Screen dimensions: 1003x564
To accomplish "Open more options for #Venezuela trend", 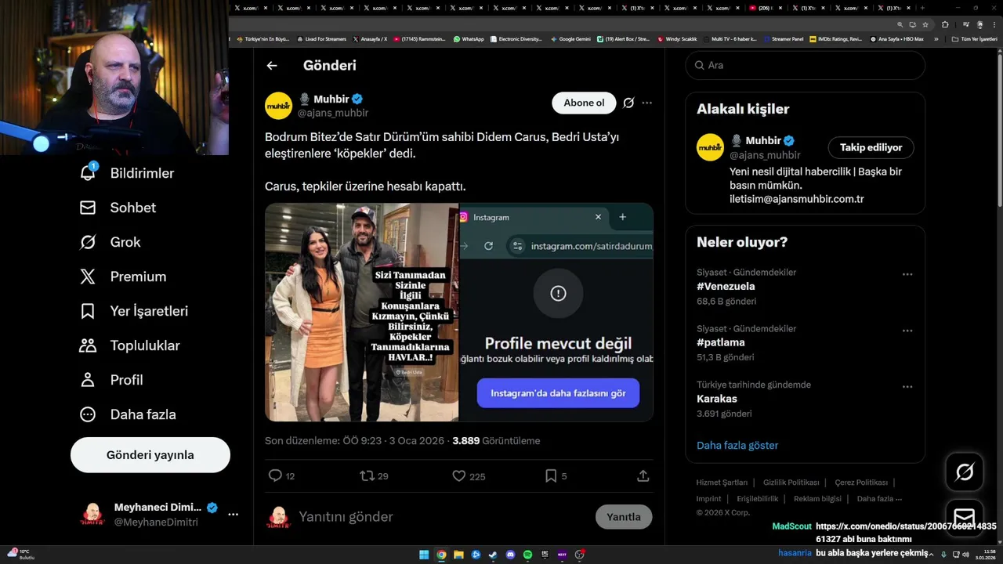I will [907, 274].
